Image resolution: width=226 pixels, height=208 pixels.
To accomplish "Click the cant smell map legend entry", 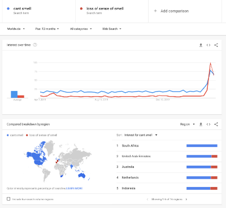I will (15, 135).
